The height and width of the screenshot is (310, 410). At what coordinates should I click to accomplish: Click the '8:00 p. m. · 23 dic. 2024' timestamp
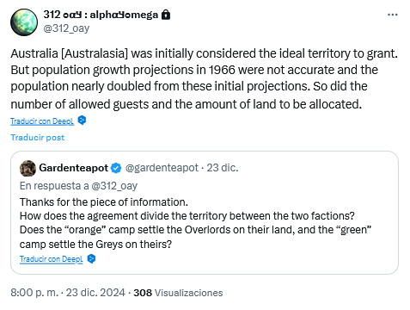[68, 293]
